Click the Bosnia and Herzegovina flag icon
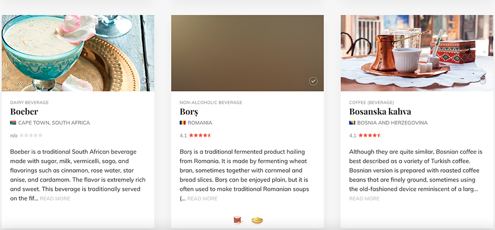495x230 pixels. pos(352,123)
